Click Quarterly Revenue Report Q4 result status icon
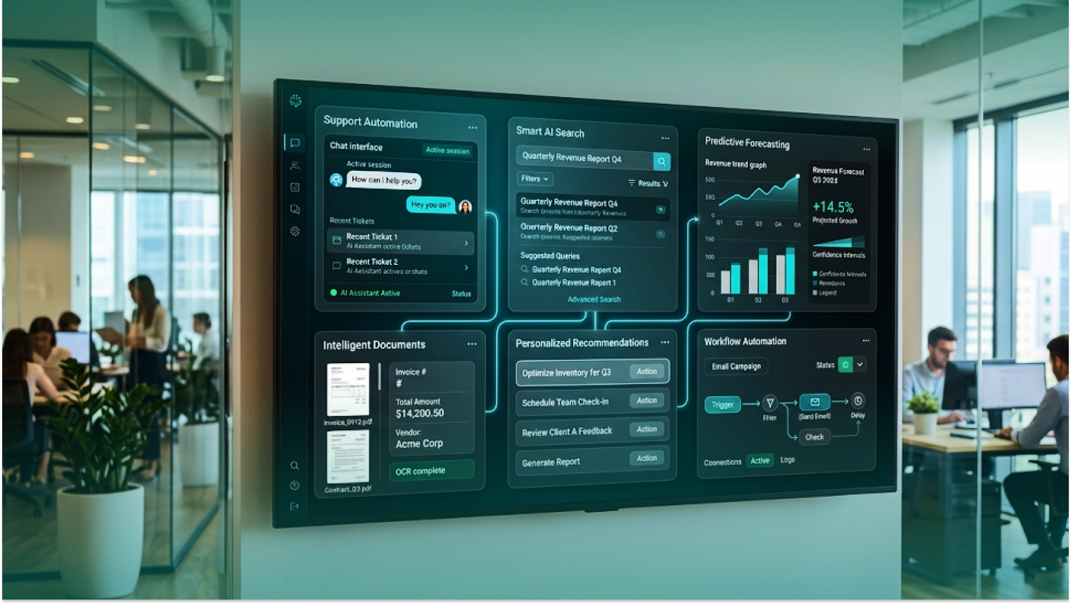 (660, 210)
